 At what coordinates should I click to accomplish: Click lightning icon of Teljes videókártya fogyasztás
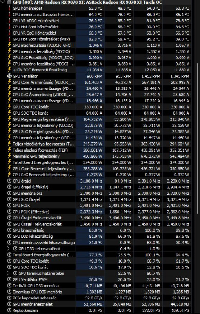coord(9,144)
